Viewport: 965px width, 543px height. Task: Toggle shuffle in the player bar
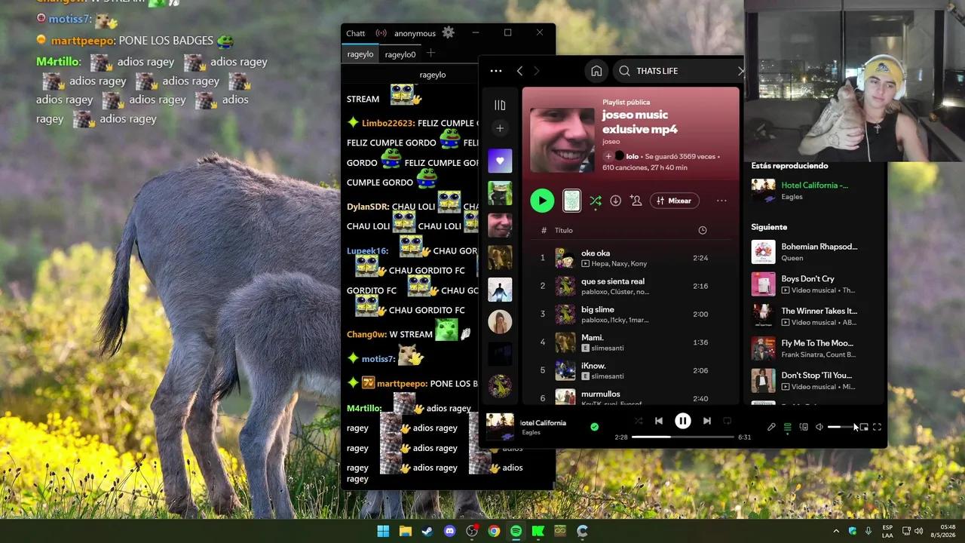coord(638,421)
